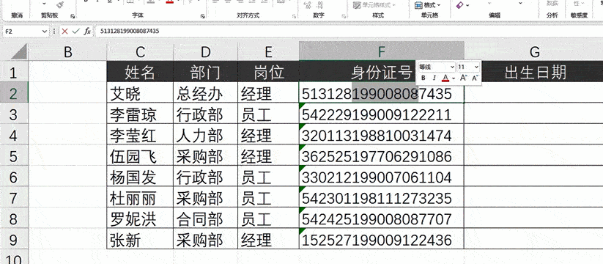The height and width of the screenshot is (264, 603).
Task: Select column G header
Action: pos(534,51)
